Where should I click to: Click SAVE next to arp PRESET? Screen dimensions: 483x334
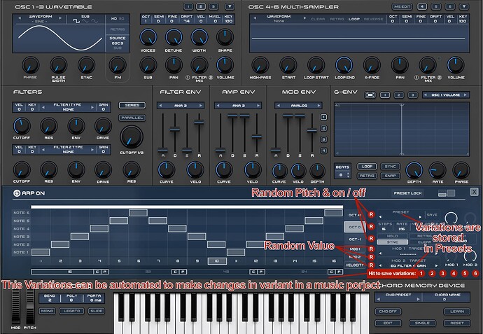[x=432, y=215]
